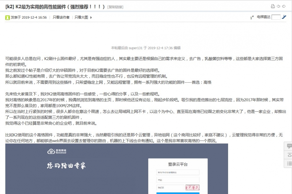
Task: Show only this author's posts (只看该作者)
Action: [x=61, y=17]
